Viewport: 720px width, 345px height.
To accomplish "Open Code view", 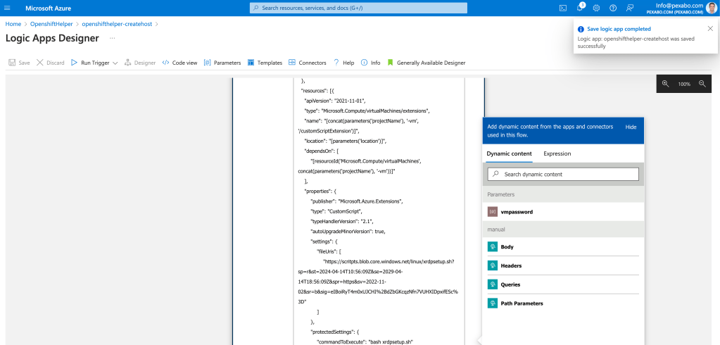I will 179,63.
